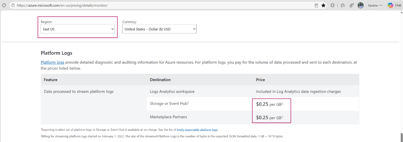Toggle the favorite star for this page
403x142 pixels.
(x=324, y=5)
